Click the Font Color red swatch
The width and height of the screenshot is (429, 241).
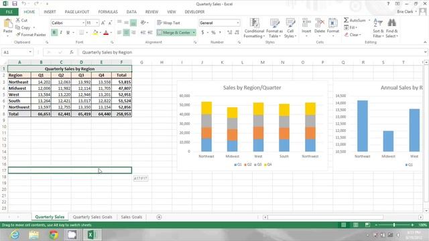pos(106,33)
